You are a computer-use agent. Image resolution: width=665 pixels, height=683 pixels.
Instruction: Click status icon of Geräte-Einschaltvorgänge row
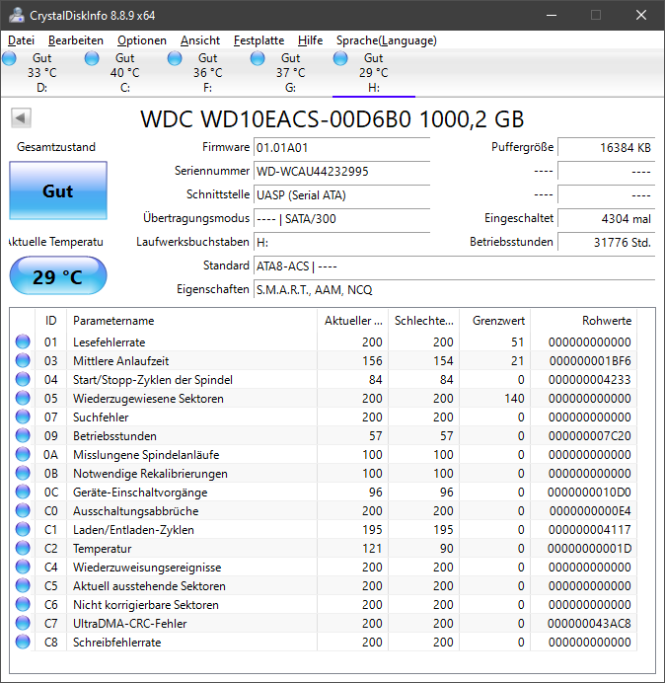[x=23, y=493]
